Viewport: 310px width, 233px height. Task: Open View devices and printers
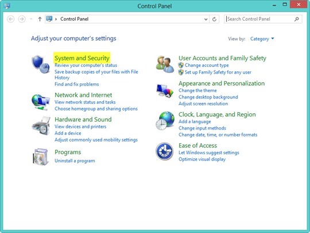point(80,127)
